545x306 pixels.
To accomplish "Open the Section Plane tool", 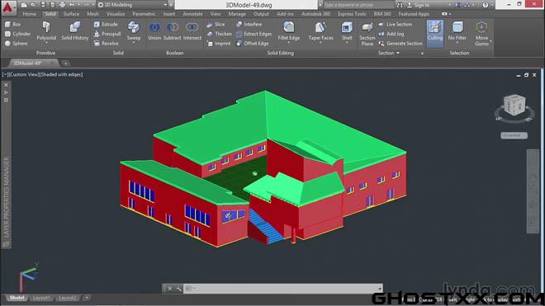I will (x=367, y=35).
